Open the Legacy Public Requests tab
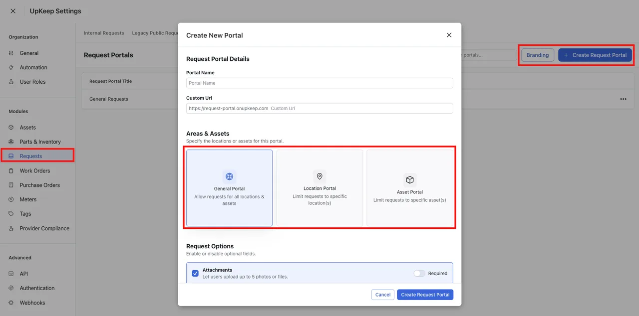 click(155, 33)
